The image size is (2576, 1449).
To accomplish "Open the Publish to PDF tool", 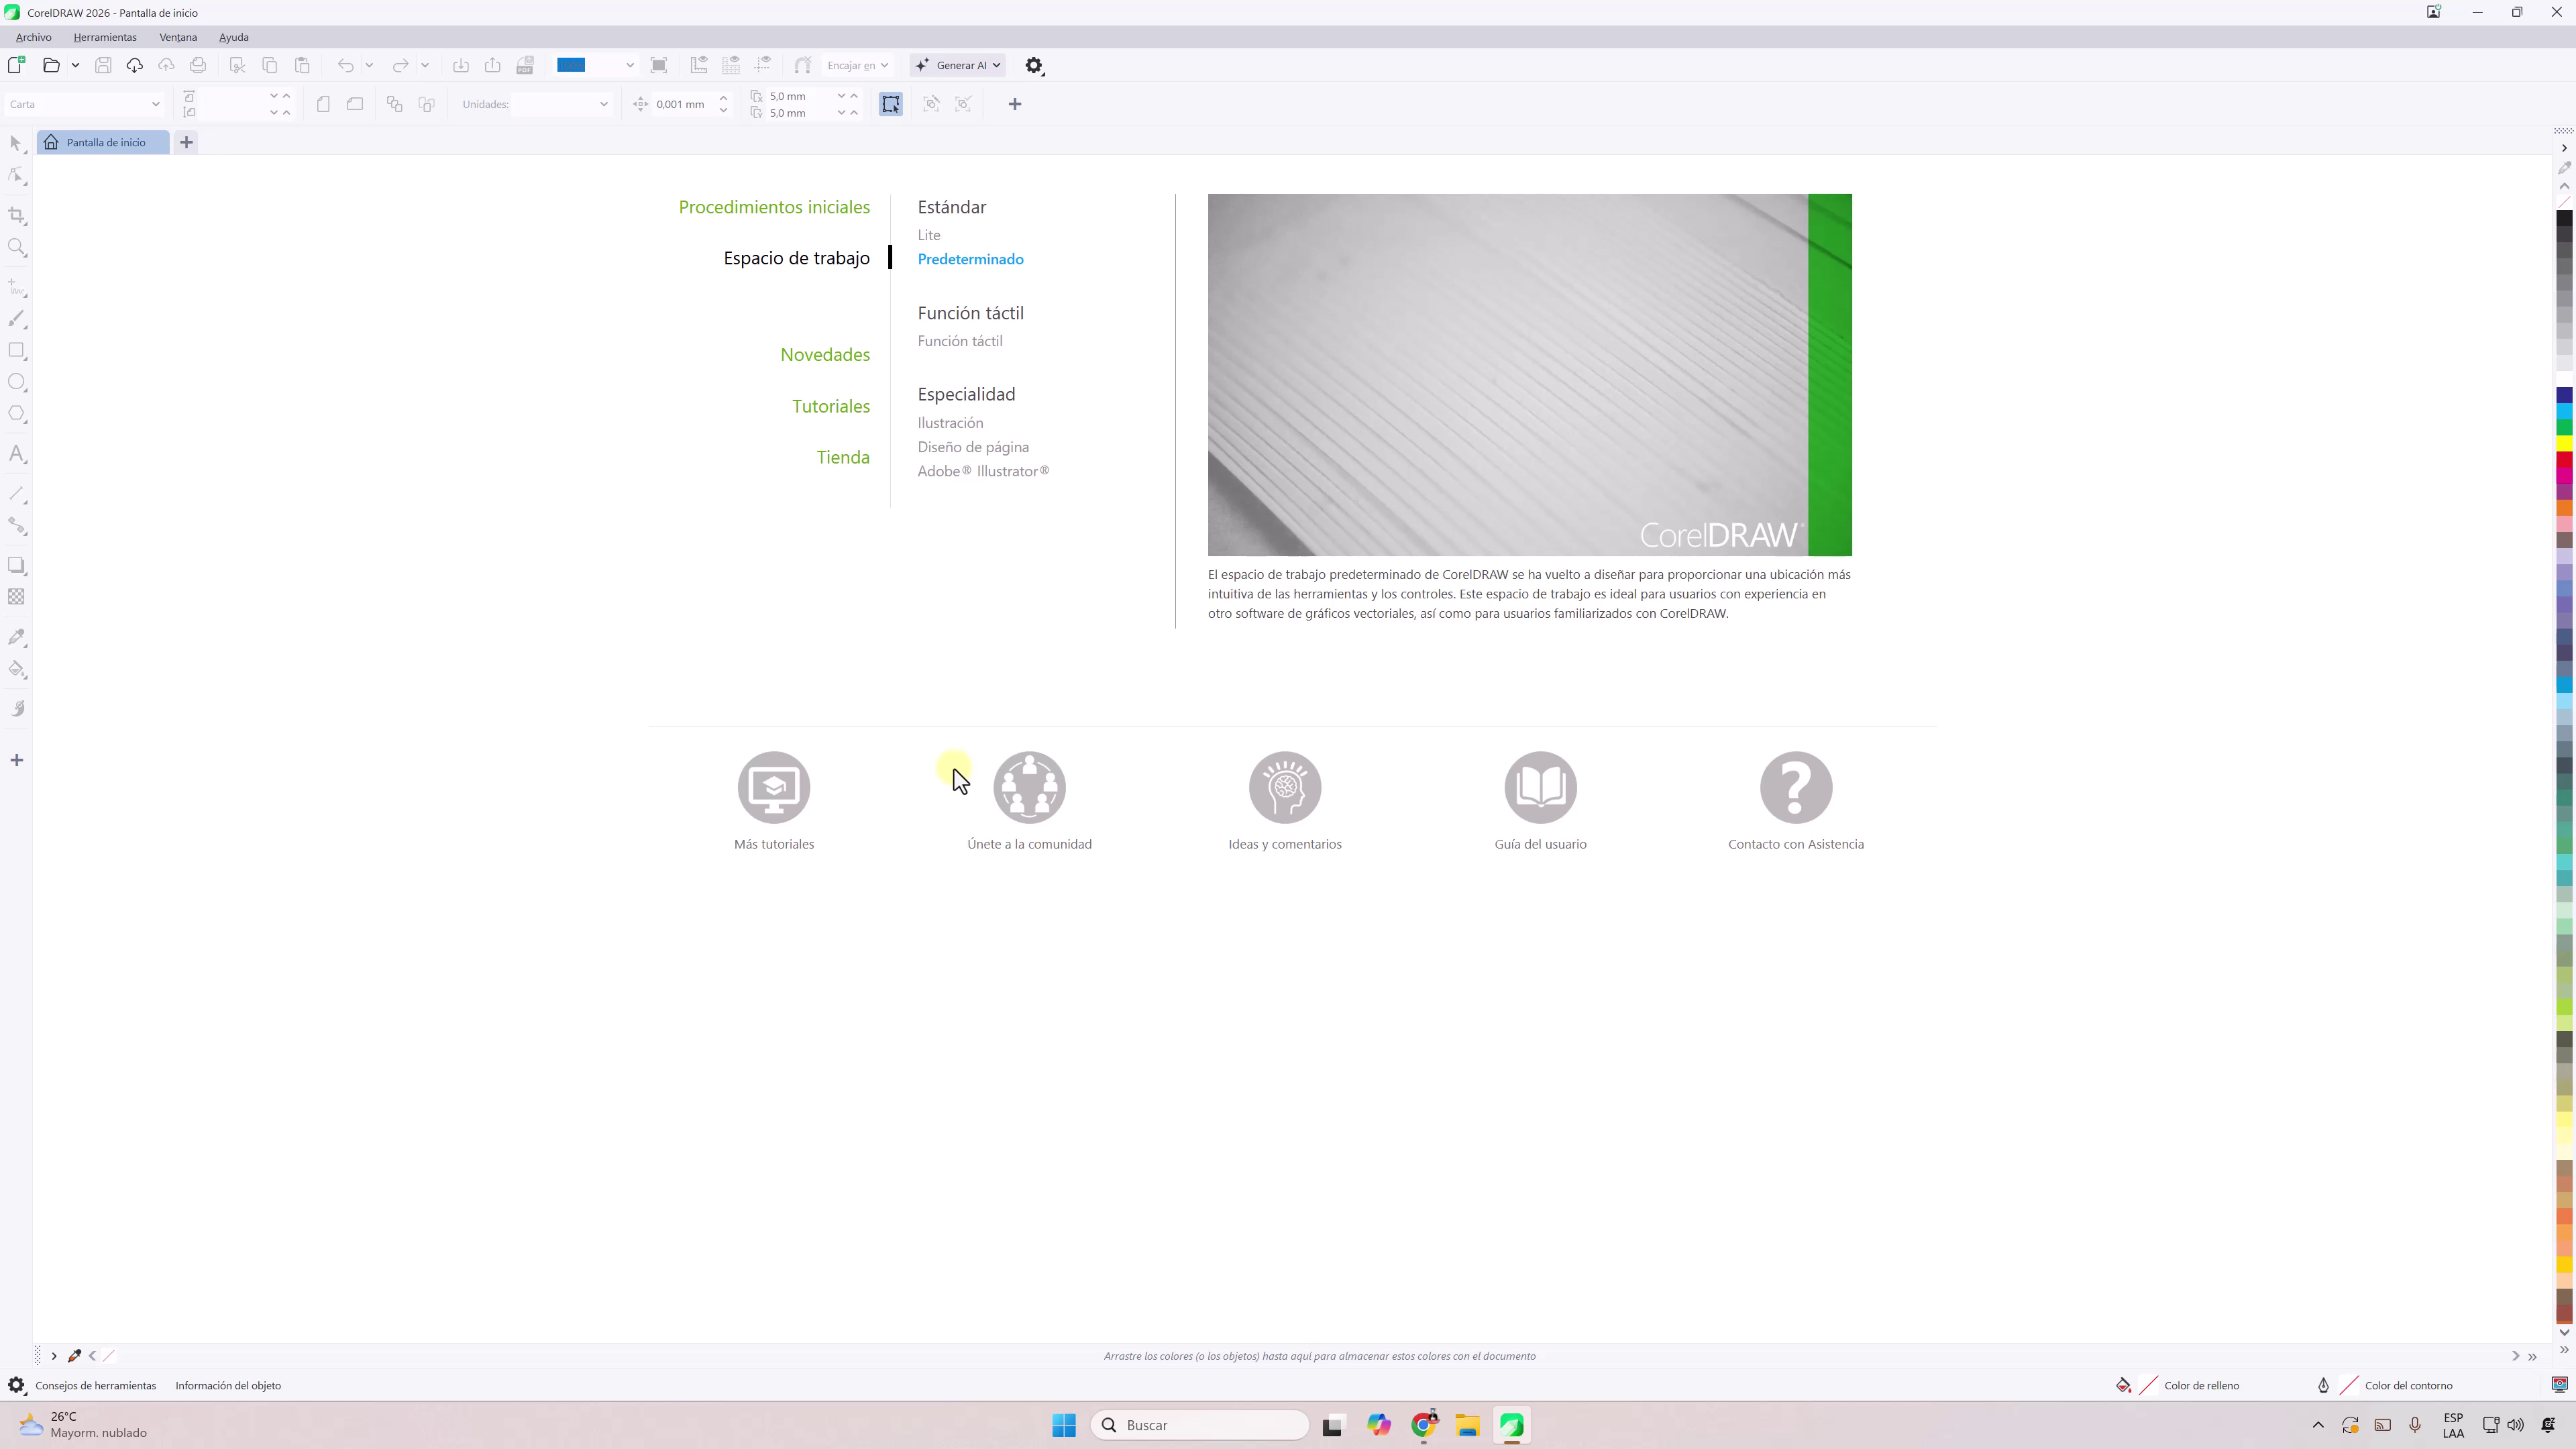I will click(x=525, y=65).
